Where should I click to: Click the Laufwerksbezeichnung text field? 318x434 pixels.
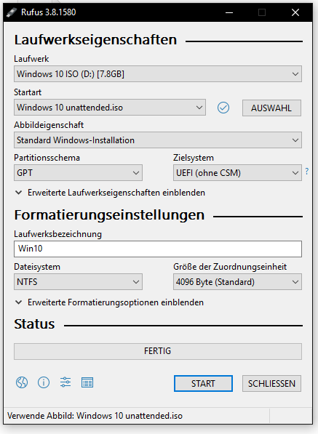click(158, 249)
